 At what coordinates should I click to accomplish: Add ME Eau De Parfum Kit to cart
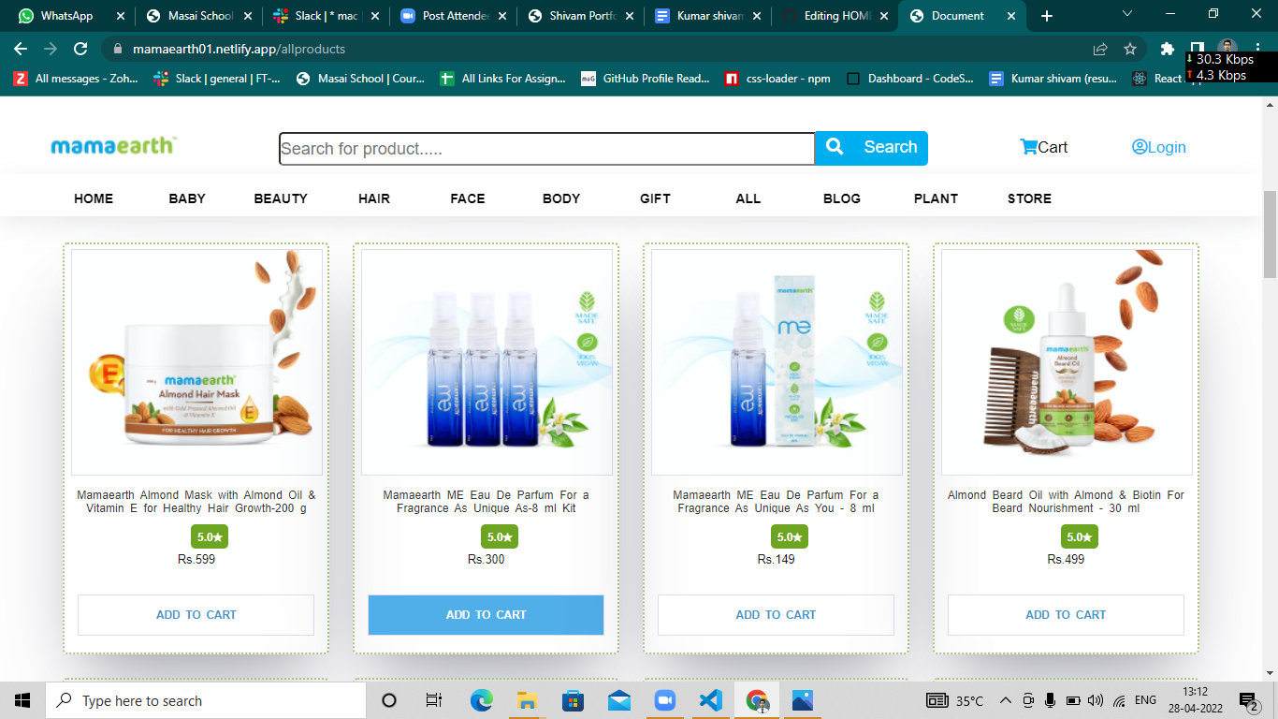click(x=486, y=615)
